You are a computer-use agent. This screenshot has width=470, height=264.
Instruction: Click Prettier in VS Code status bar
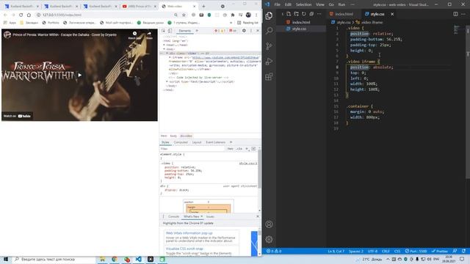pyautogui.click(x=439, y=251)
